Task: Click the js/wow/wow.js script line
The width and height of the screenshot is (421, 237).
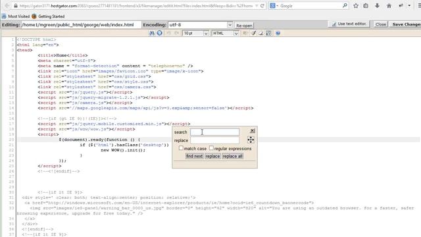Action: 86,129
